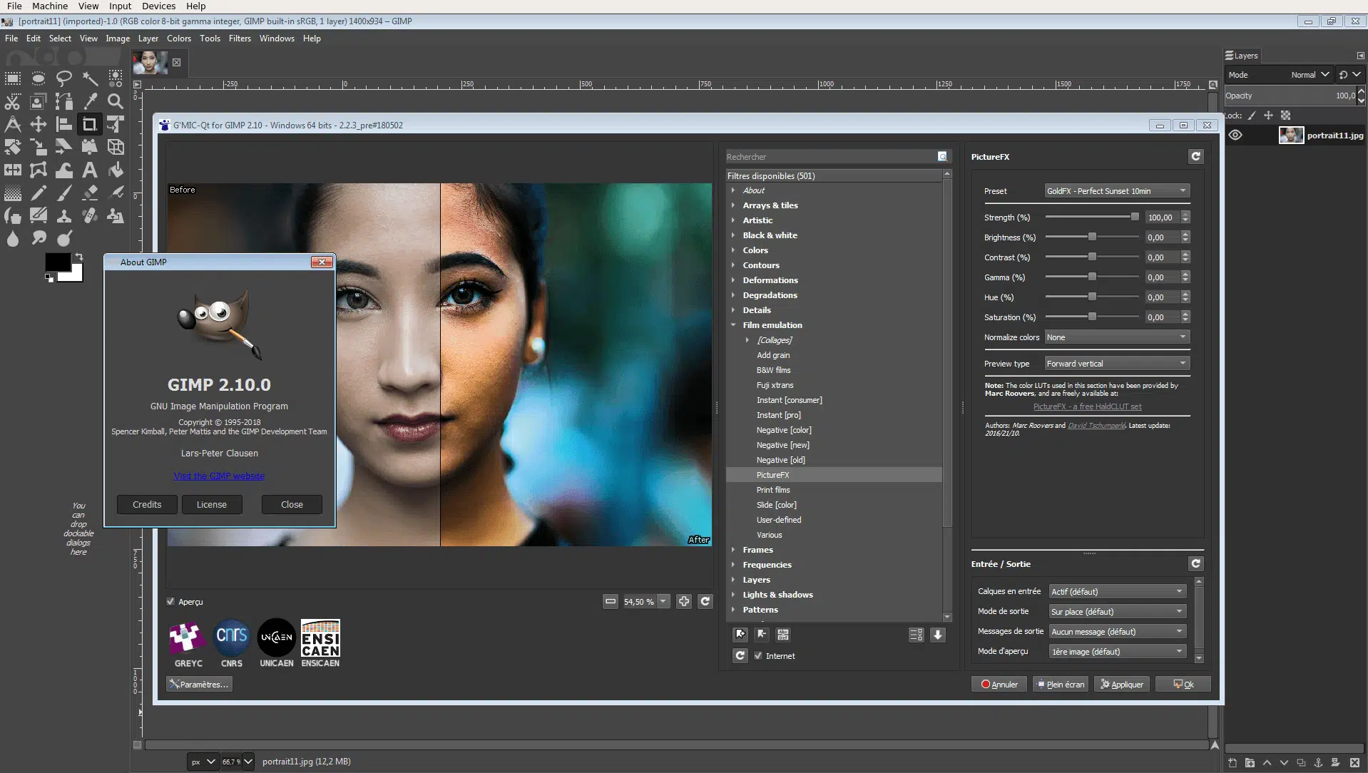This screenshot has height=773, width=1368.
Task: Hide the portrait11.jpg layer visibility eye
Action: pos(1236,135)
